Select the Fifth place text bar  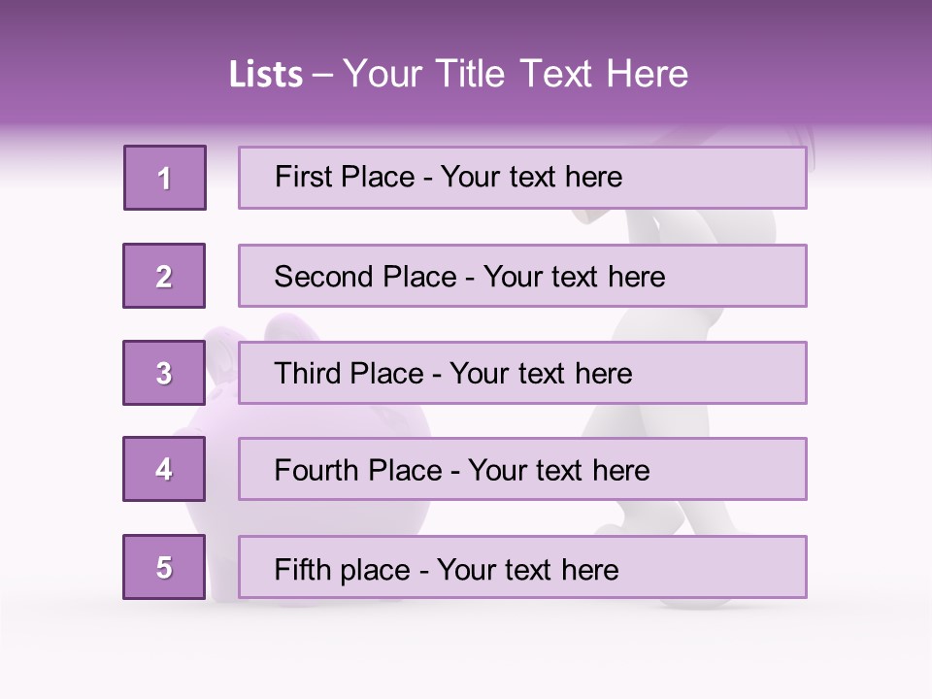click(x=522, y=567)
